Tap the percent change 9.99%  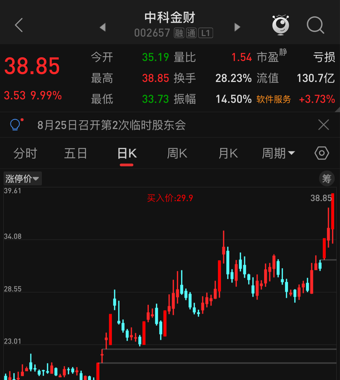point(46,95)
